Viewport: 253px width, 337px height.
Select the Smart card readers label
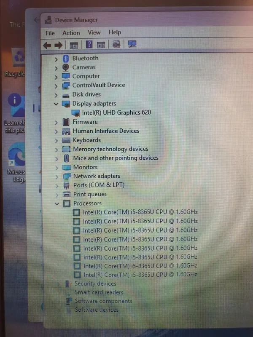[x=99, y=292]
